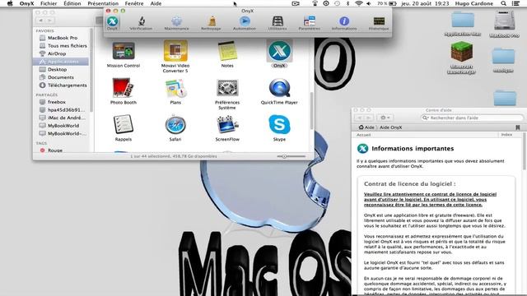Screen dimensions: 527x296
Task: Click search field in help window
Action: (472, 118)
